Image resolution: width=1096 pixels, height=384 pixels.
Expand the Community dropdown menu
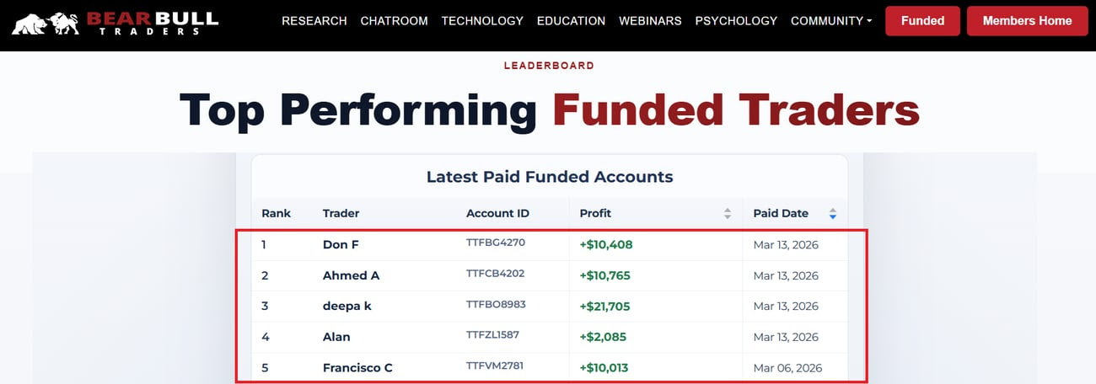[x=830, y=21]
